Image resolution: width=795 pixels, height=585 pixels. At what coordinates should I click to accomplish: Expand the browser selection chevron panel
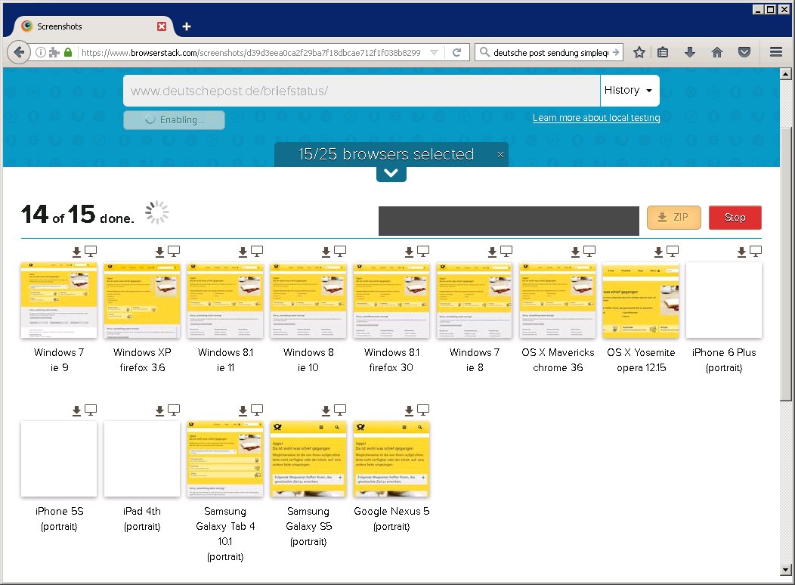click(391, 173)
